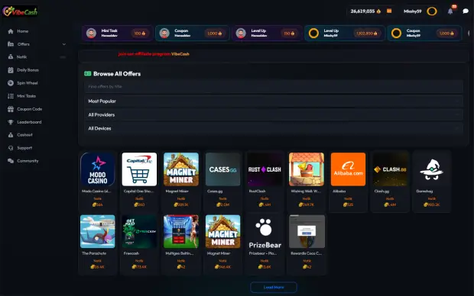Open the Wishing Well offer

click(307, 181)
